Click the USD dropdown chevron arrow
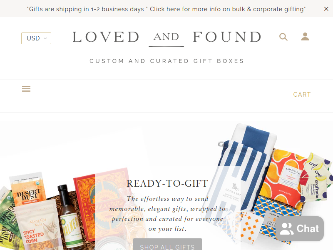The height and width of the screenshot is (250, 333). 45,38
